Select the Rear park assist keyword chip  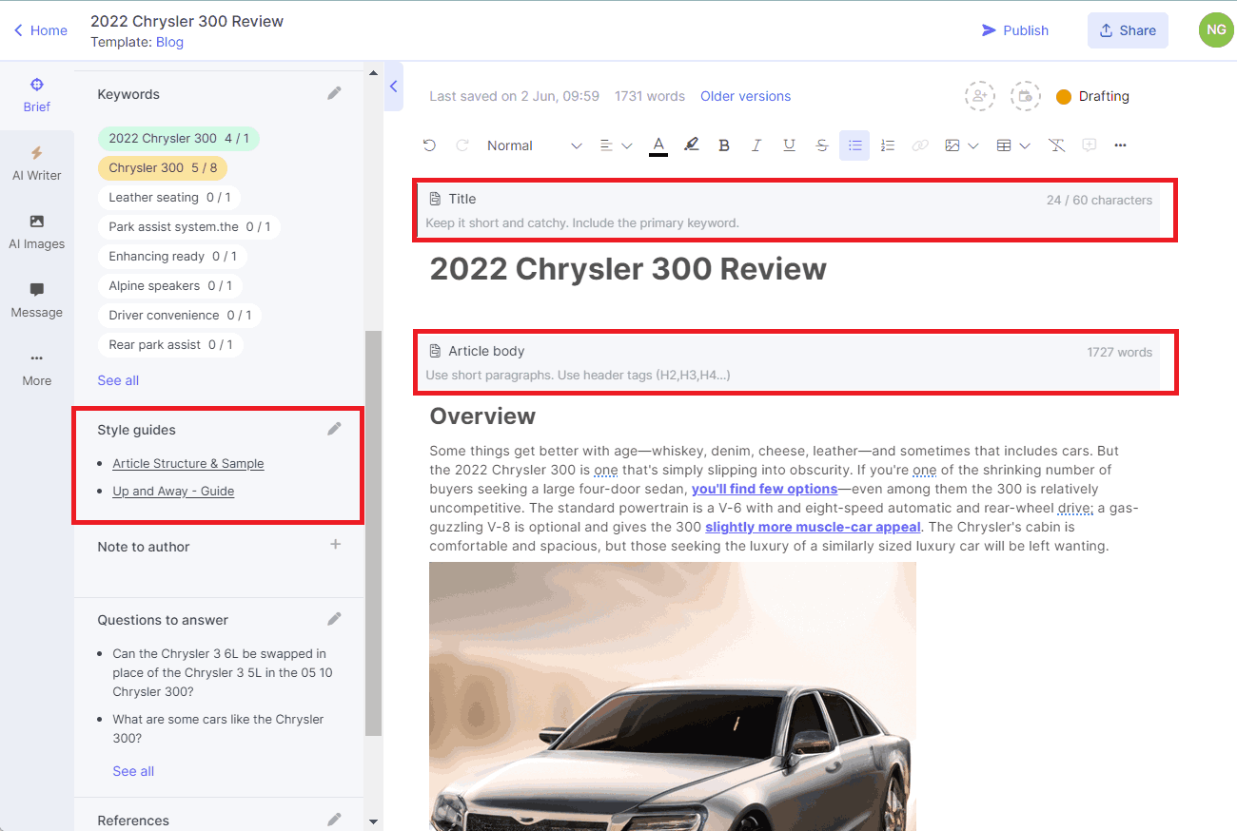tap(170, 345)
